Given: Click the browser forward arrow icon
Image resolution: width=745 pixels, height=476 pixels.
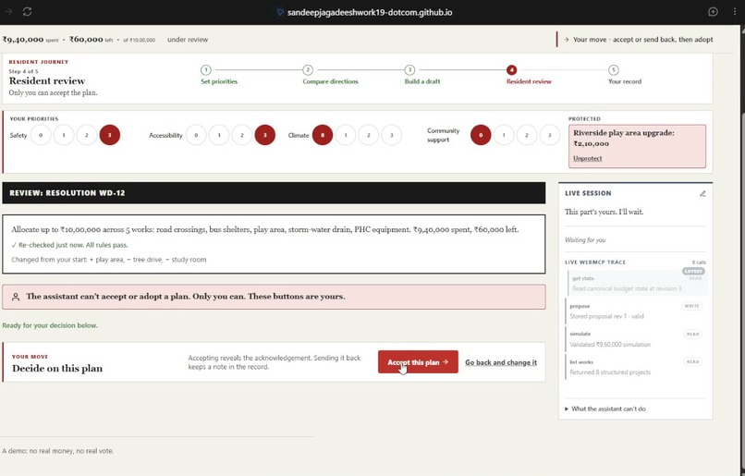Looking at the screenshot, I should [x=8, y=11].
